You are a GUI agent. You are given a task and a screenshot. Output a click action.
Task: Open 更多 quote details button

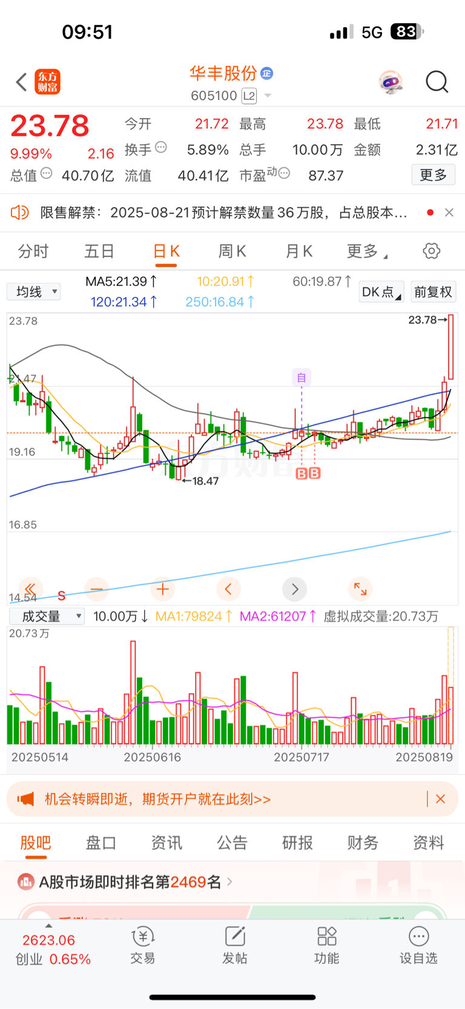(434, 175)
